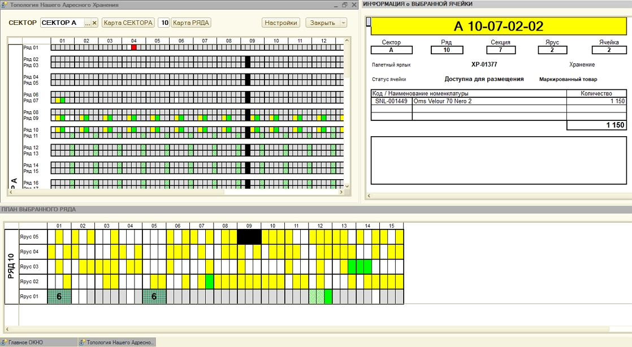Click the empty comment box below the table
The height and width of the screenshot is (347, 632).
tap(499, 161)
